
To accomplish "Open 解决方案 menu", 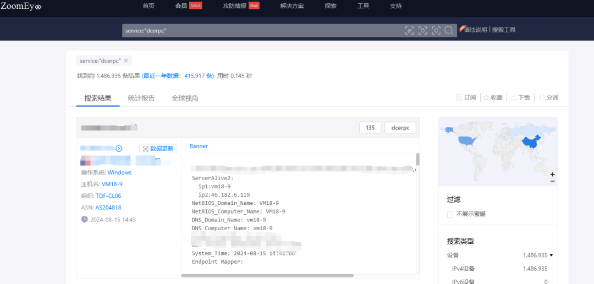I will click(292, 6).
